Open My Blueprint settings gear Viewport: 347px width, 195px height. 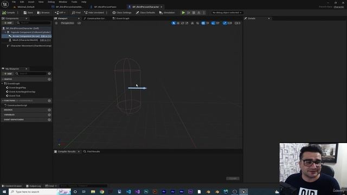(x=49, y=74)
